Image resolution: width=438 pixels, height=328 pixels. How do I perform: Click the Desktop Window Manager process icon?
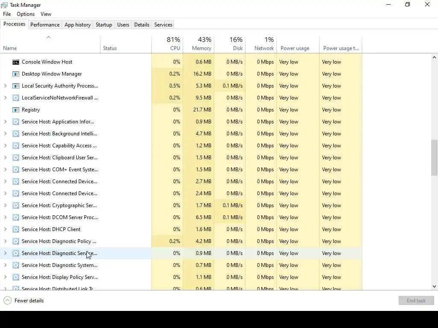16,74
